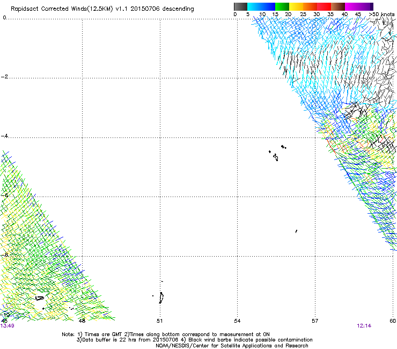Click the '48' longitude axis label
The width and height of the screenshot is (397, 349).
(82, 321)
